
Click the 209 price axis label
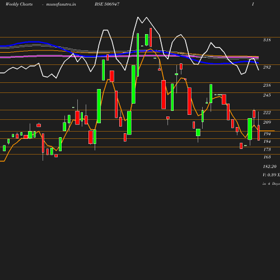267,122
